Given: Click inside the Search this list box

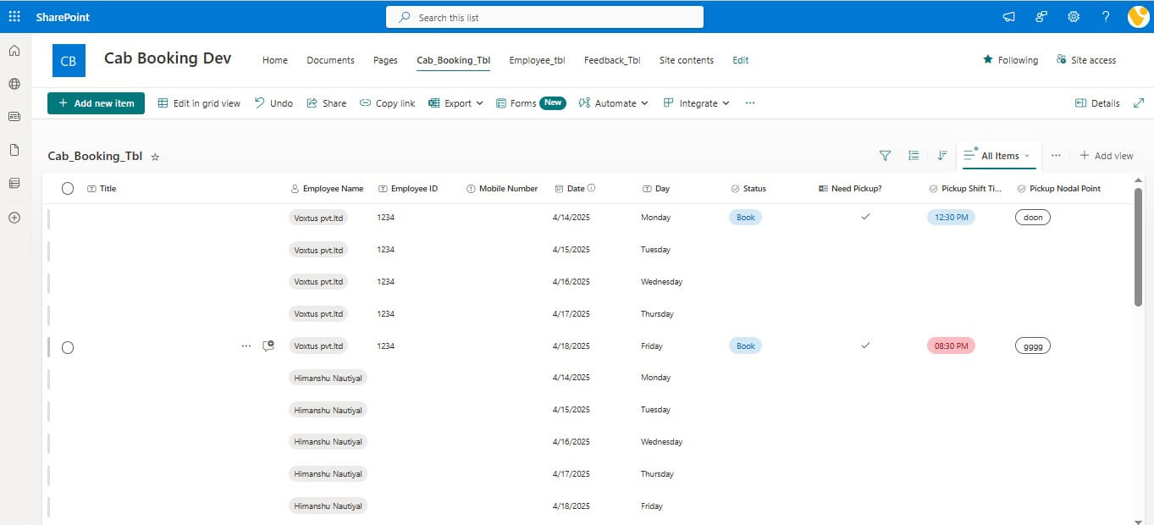Looking at the screenshot, I should pyautogui.click(x=544, y=16).
